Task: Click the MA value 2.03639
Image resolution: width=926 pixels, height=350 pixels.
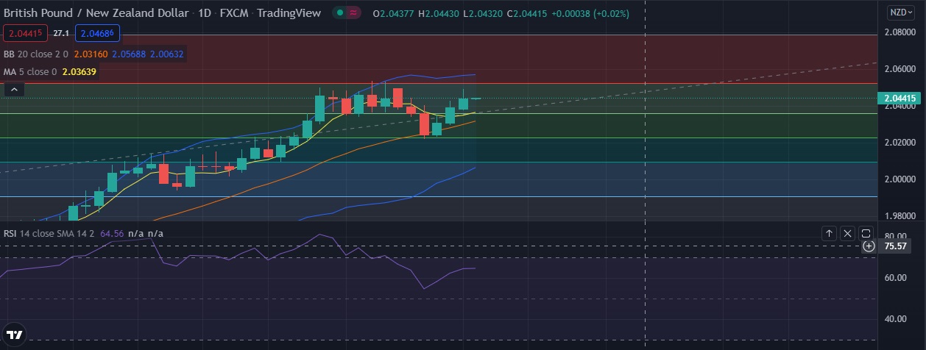Action: click(x=79, y=71)
